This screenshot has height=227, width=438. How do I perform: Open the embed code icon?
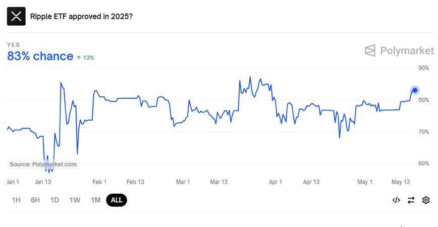point(396,200)
